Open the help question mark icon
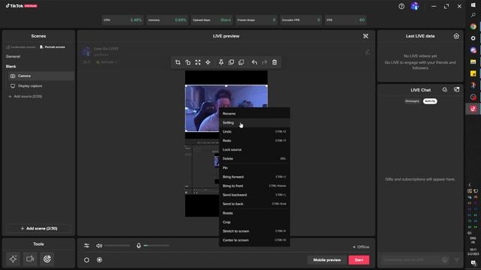 tap(401, 6)
